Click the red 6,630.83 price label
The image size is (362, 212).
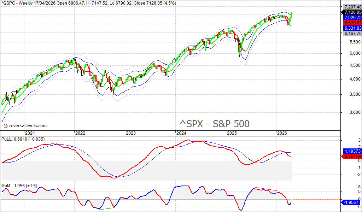click(352, 23)
